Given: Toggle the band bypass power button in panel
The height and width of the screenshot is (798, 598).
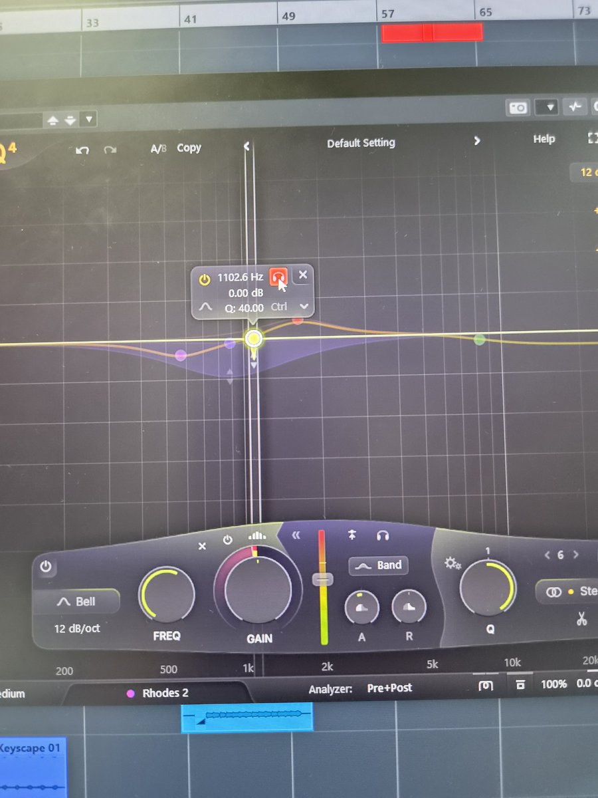Looking at the screenshot, I should [45, 567].
